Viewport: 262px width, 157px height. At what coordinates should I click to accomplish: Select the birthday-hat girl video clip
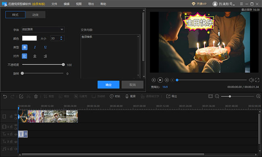[x=35, y=116]
